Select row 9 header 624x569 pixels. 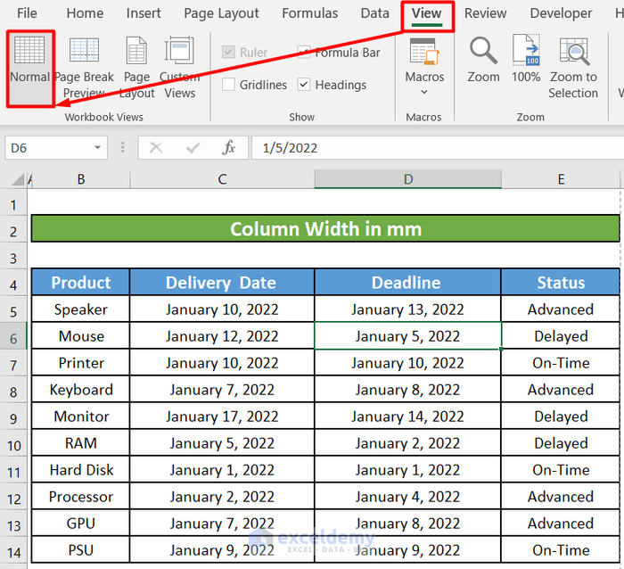pos(13,416)
